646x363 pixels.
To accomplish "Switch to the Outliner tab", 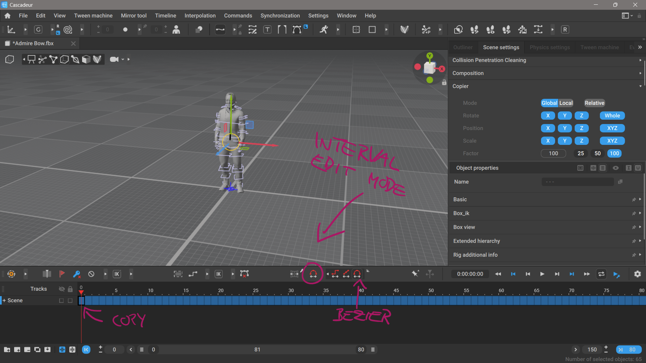I will [x=463, y=47].
